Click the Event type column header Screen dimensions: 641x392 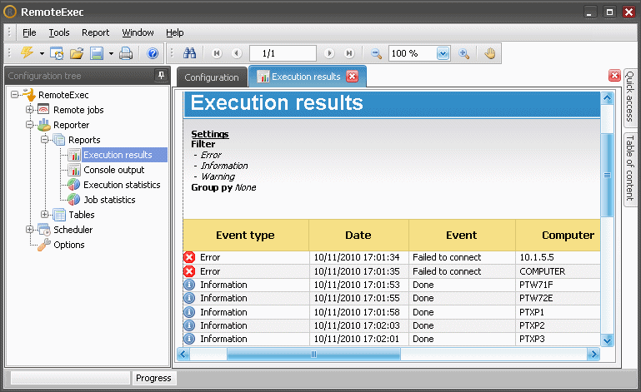[x=246, y=236]
